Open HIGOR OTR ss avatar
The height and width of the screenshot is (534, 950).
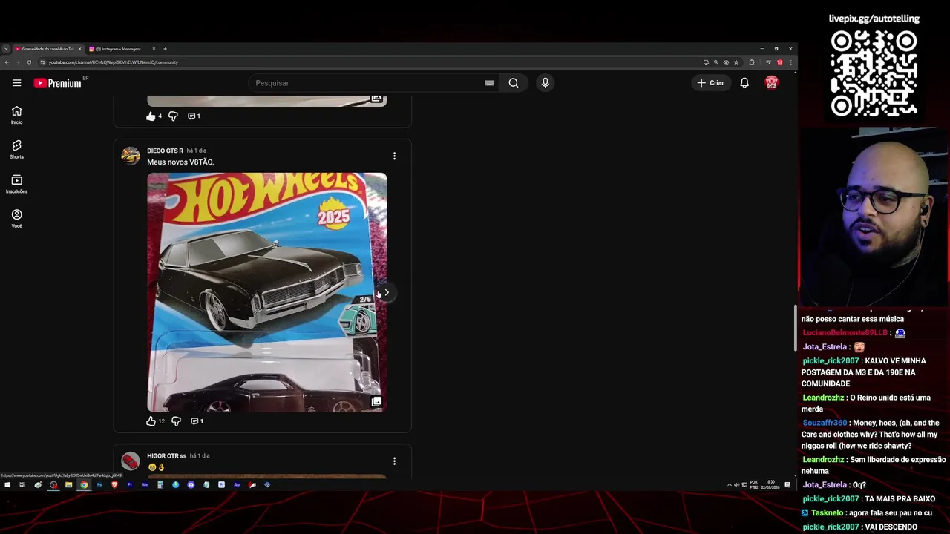(131, 461)
